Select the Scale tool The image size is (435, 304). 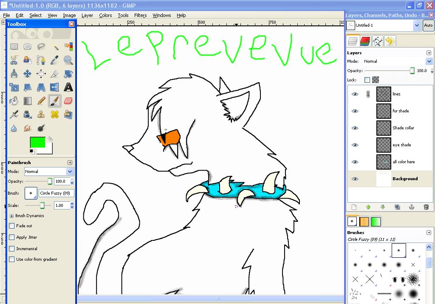tap(14, 87)
